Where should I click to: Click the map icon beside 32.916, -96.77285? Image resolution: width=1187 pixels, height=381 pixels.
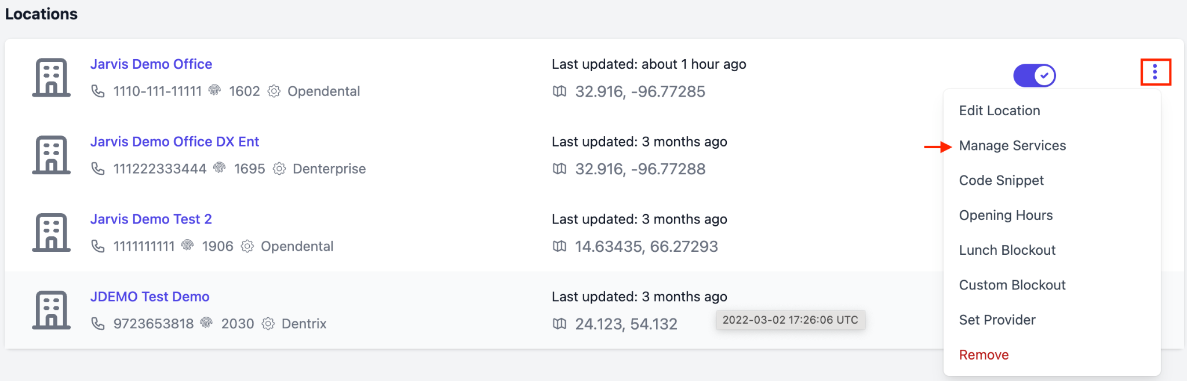pyautogui.click(x=559, y=91)
